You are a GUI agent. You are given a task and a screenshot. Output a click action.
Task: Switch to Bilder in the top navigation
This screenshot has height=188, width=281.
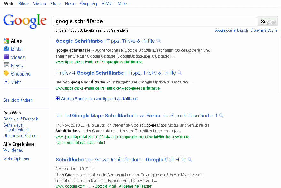[24, 4]
